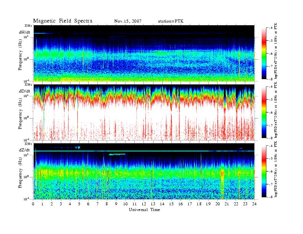Click the log(PSD) label beside dD/dt color bar
303x234 pixels.
tap(276, 110)
